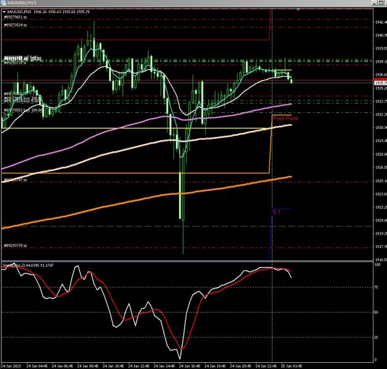Click price scale value 1925.1

pos(381,181)
